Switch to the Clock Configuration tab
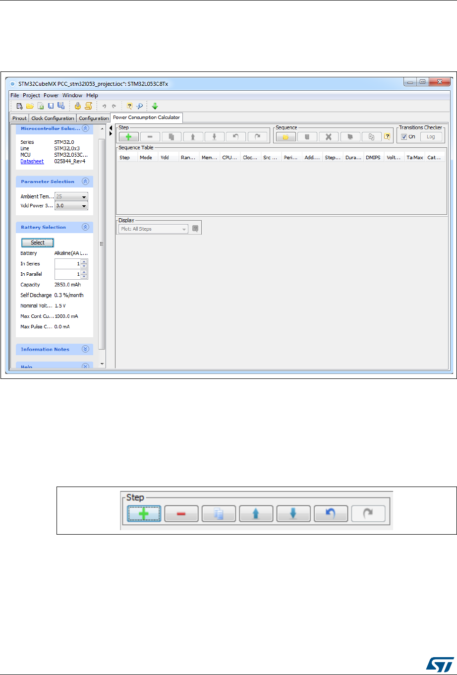The width and height of the screenshot is (457, 675). (53, 118)
